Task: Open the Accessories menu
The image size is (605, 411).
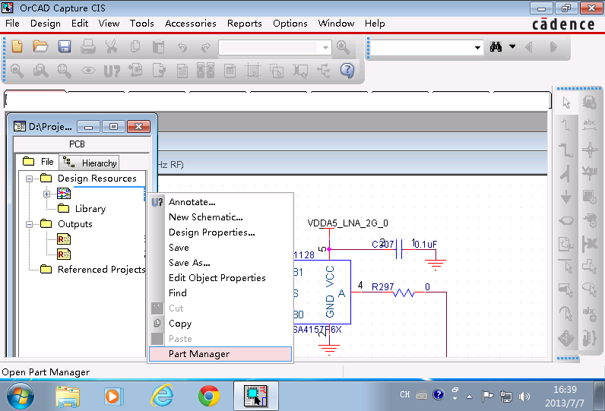Action: pos(190,24)
